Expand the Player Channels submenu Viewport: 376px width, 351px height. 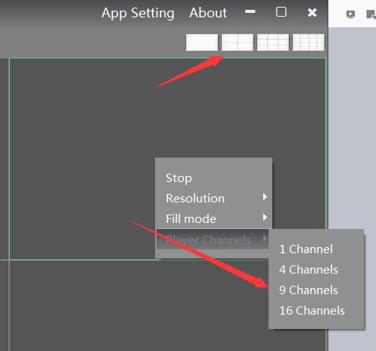pyautogui.click(x=213, y=240)
